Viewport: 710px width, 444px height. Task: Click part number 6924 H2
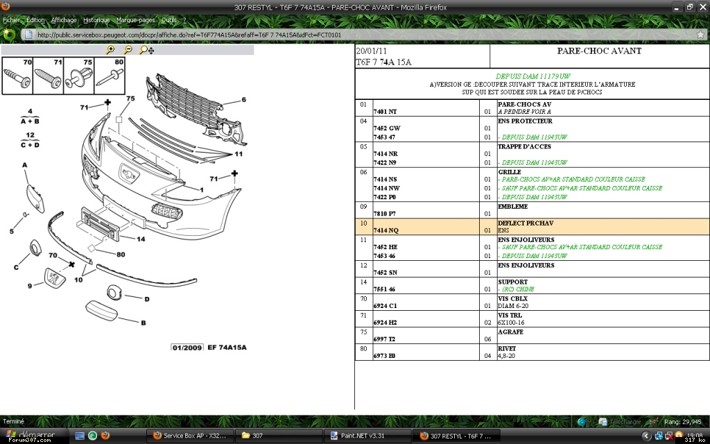[x=385, y=323]
